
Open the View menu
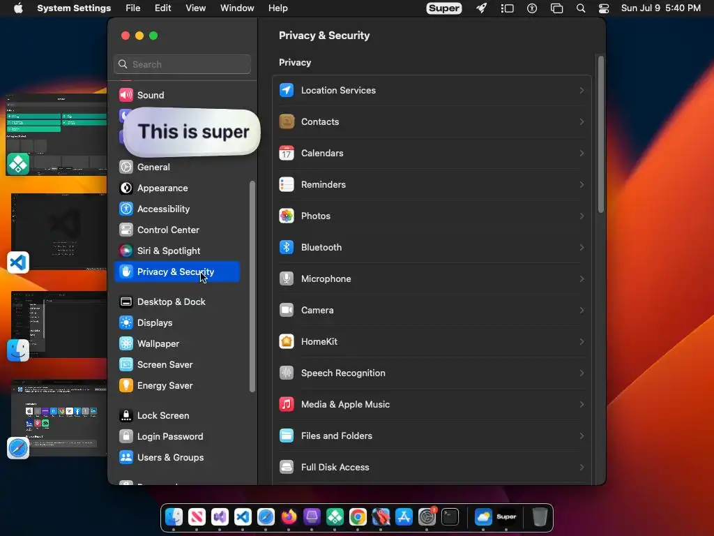195,8
